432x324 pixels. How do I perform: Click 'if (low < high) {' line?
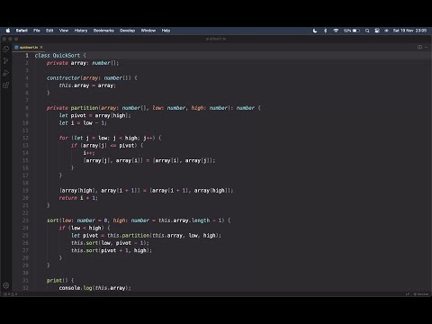pyautogui.click(x=85, y=228)
